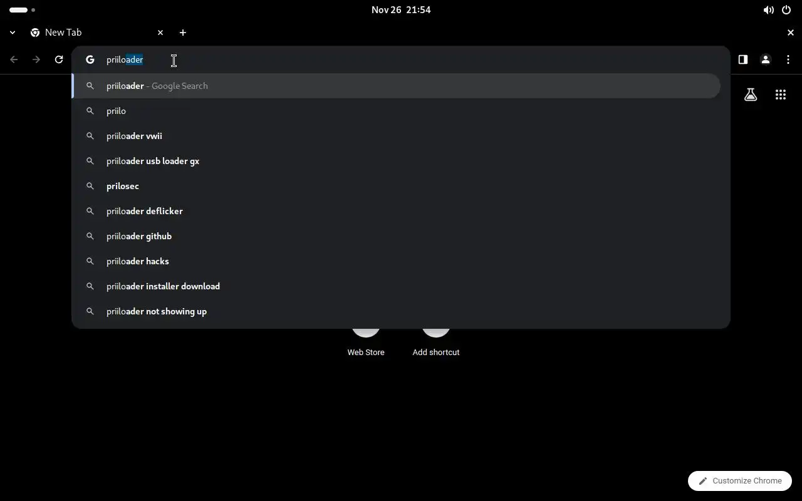Click search icon beside 'priiloader hacks'
The width and height of the screenshot is (802, 501).
point(90,261)
